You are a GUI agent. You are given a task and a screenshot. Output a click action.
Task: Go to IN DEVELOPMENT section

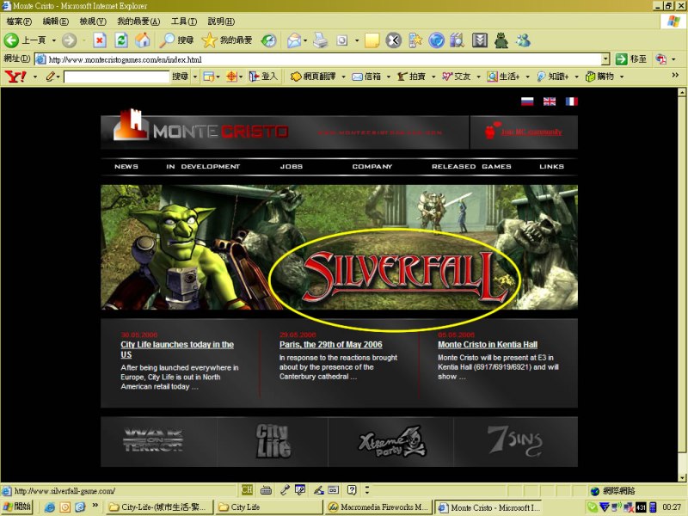[203, 167]
